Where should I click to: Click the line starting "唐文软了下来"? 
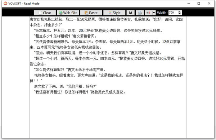pos(65,86)
